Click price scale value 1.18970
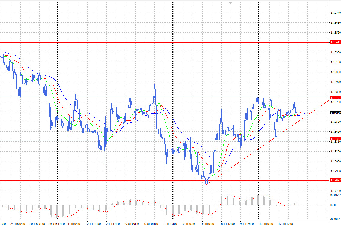 click(x=336, y=82)
